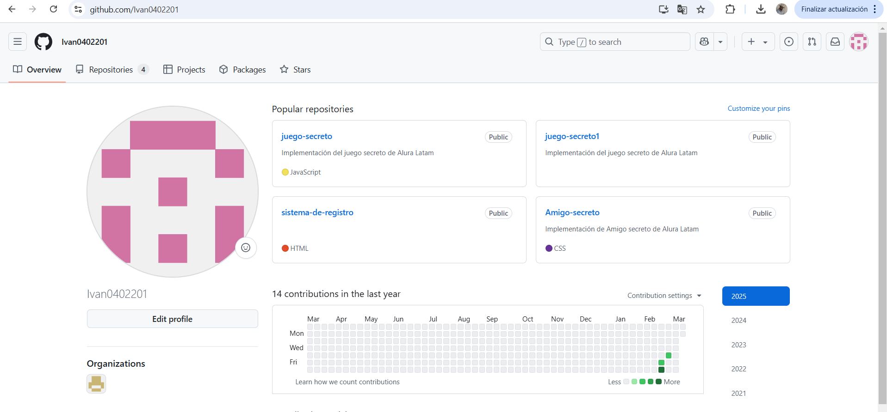The width and height of the screenshot is (887, 412).
Task: Go to GitHub home via Octocat logo
Action: pos(43,42)
